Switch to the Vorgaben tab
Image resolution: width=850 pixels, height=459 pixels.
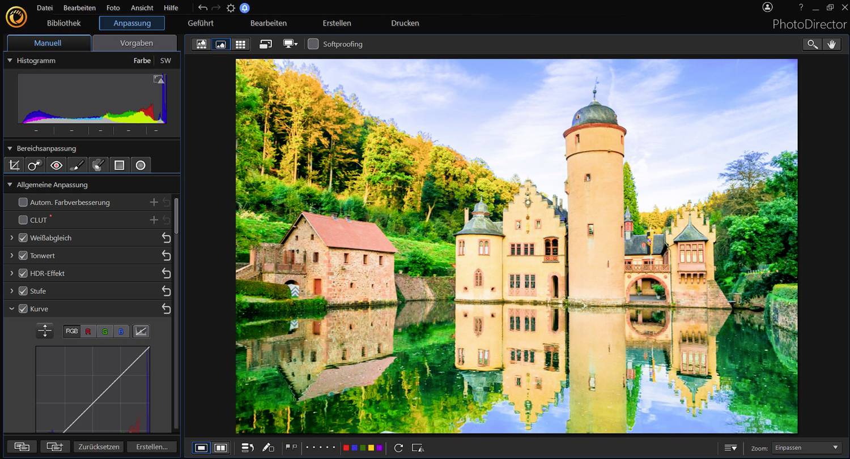point(135,42)
